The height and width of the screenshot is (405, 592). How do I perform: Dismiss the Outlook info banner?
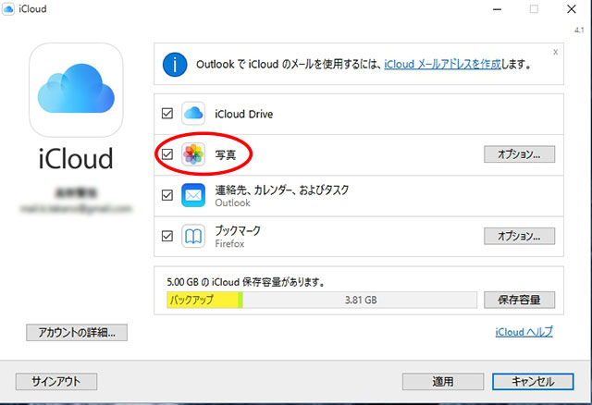click(555, 52)
